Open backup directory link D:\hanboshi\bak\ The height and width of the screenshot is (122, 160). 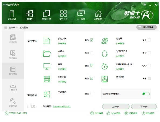[x=62, y=106]
